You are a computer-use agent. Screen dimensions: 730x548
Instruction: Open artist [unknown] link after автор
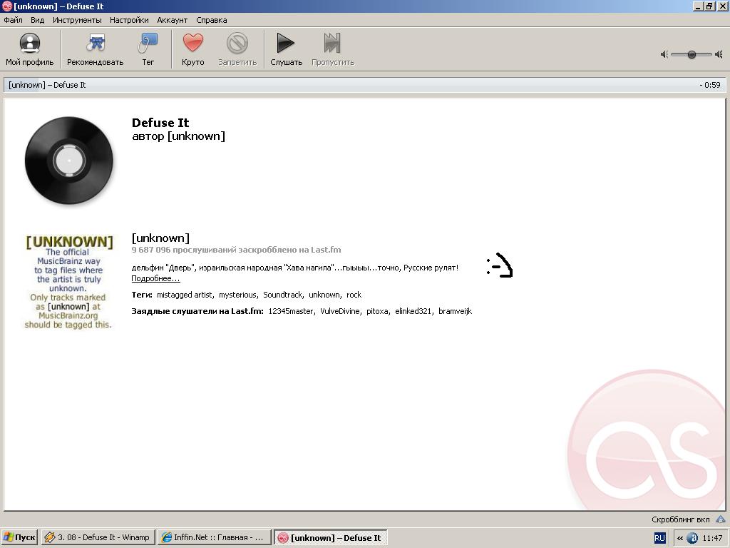(x=196, y=136)
